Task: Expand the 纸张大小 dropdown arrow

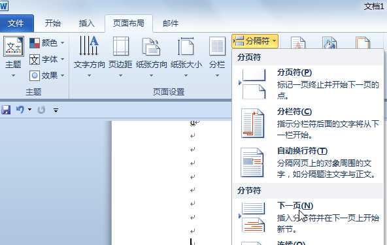Action: pos(186,75)
